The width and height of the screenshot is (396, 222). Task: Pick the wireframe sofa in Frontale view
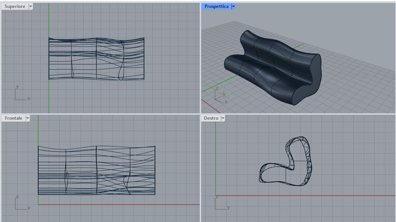(96, 170)
